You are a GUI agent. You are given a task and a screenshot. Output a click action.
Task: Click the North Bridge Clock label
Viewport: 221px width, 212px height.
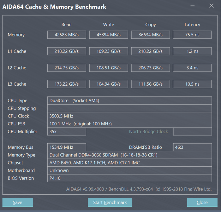[x=149, y=131]
